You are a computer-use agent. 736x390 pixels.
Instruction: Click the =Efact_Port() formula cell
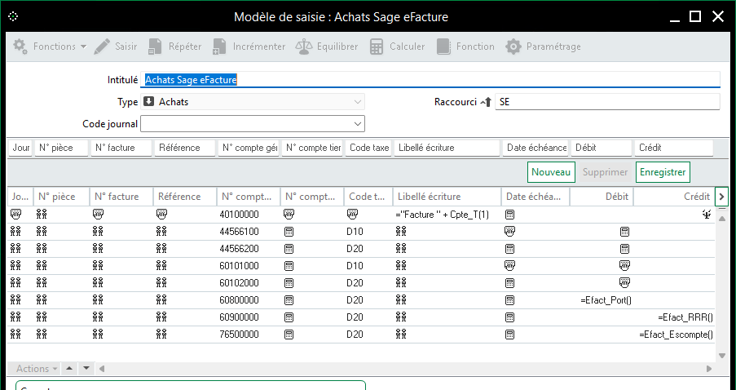(x=606, y=300)
